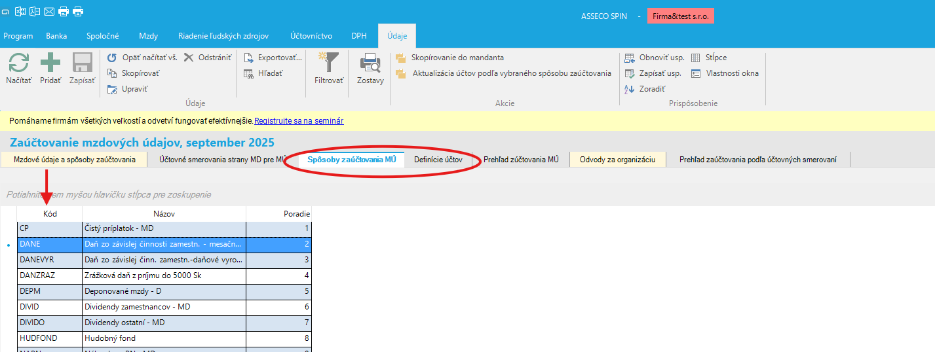Click Registrujte sa na seminár link
935x352 pixels.
click(299, 121)
